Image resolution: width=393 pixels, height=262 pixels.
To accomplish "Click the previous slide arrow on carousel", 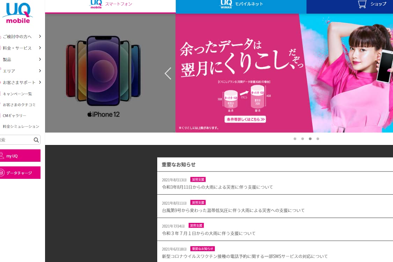I will point(168,73).
